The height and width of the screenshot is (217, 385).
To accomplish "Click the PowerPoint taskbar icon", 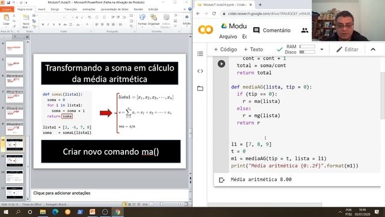I will point(92,212).
